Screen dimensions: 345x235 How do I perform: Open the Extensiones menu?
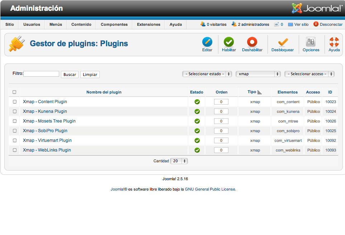tap(148, 24)
